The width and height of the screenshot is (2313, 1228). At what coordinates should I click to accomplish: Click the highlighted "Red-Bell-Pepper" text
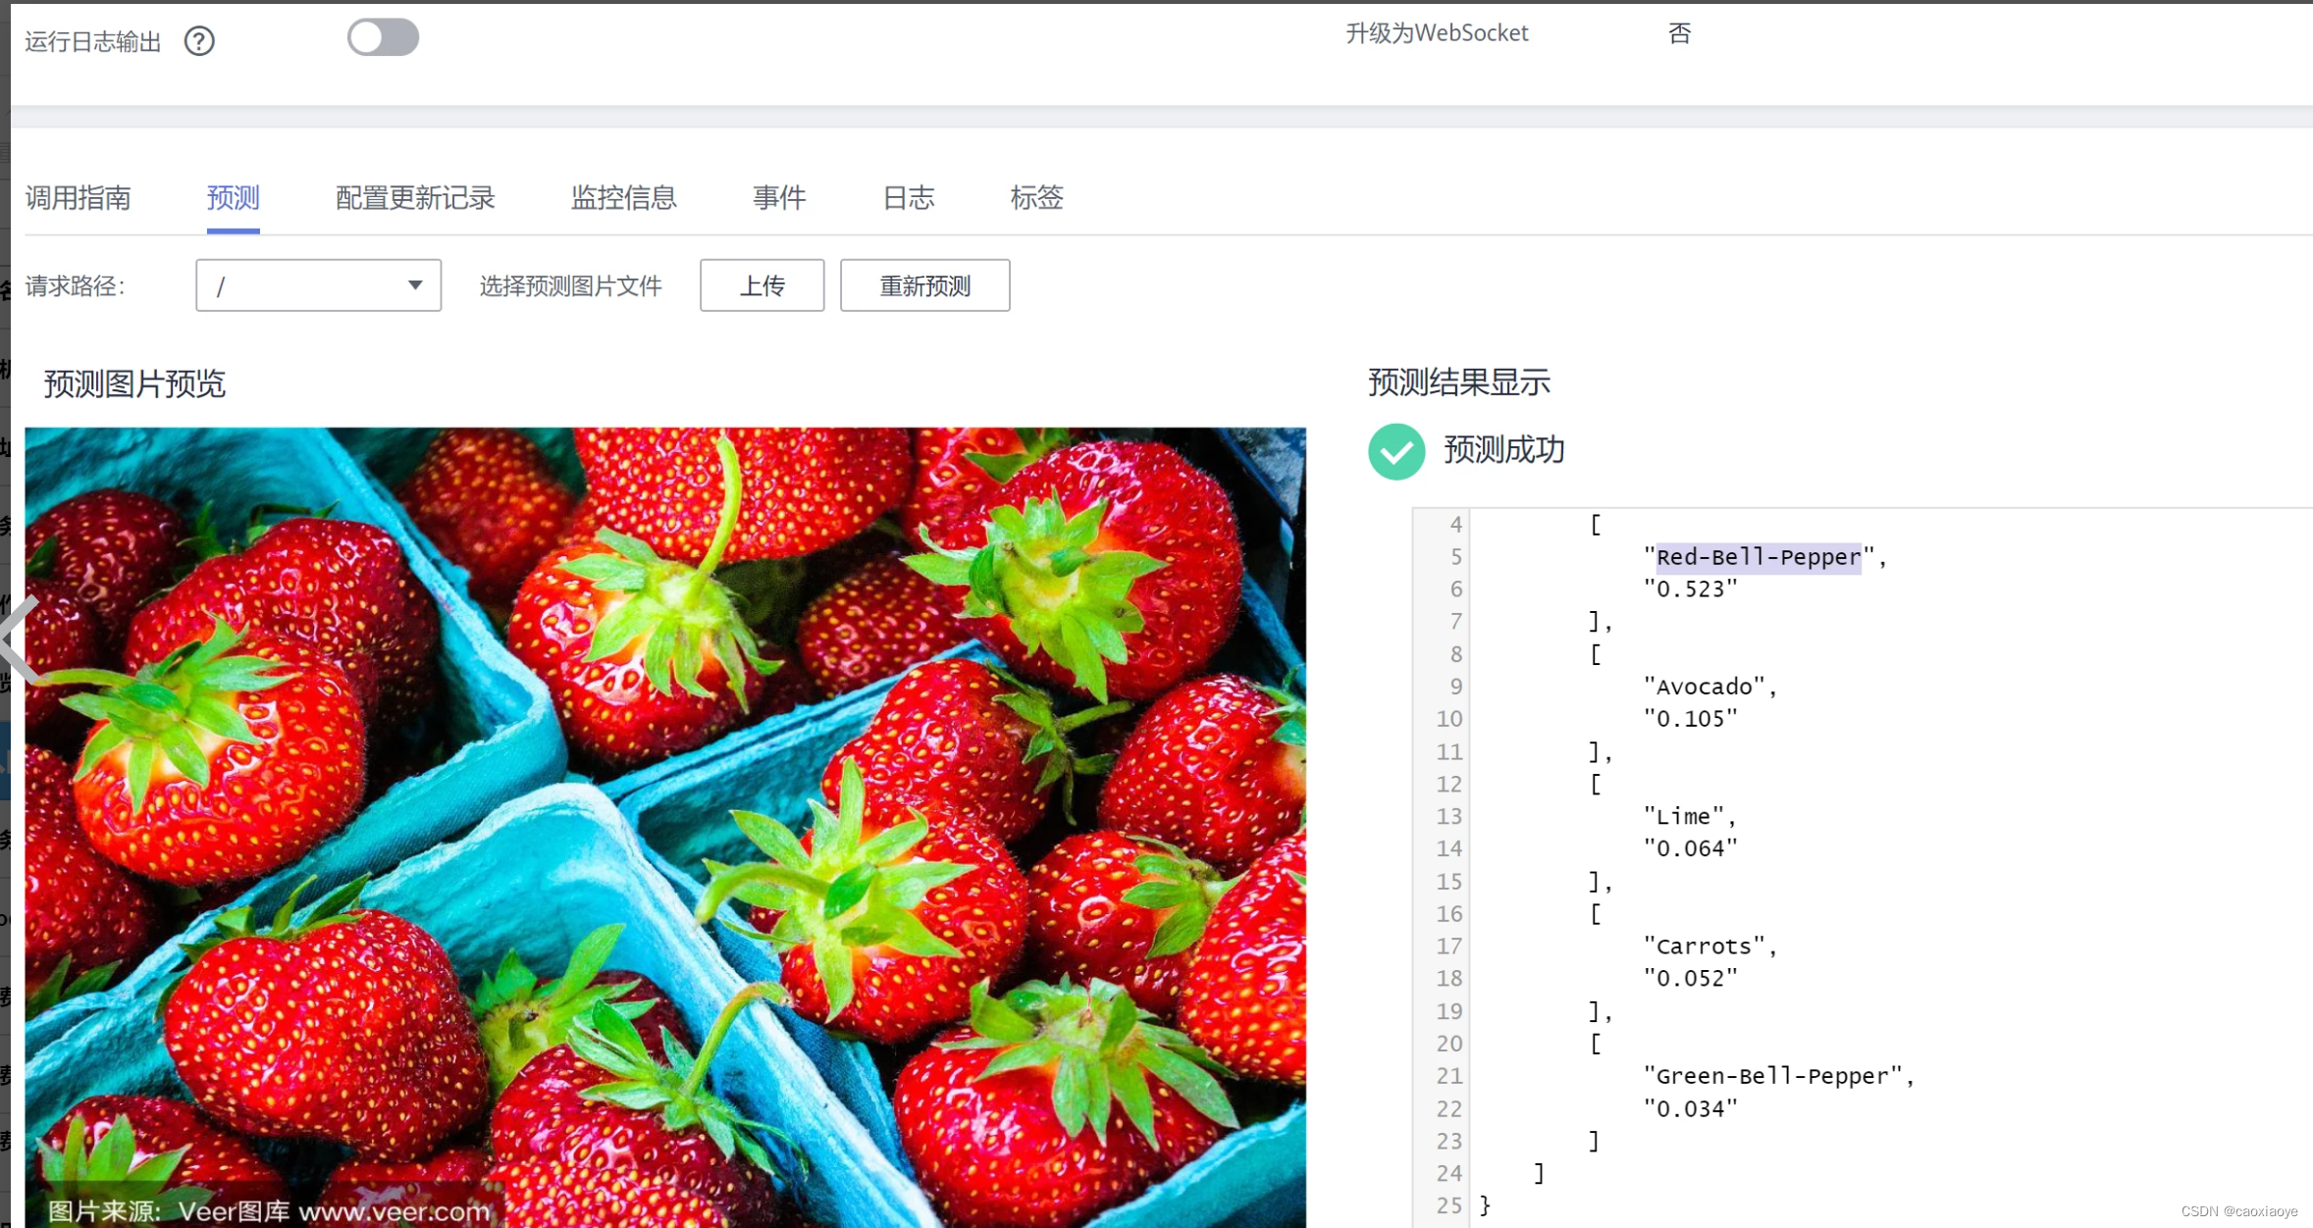coord(1759,557)
